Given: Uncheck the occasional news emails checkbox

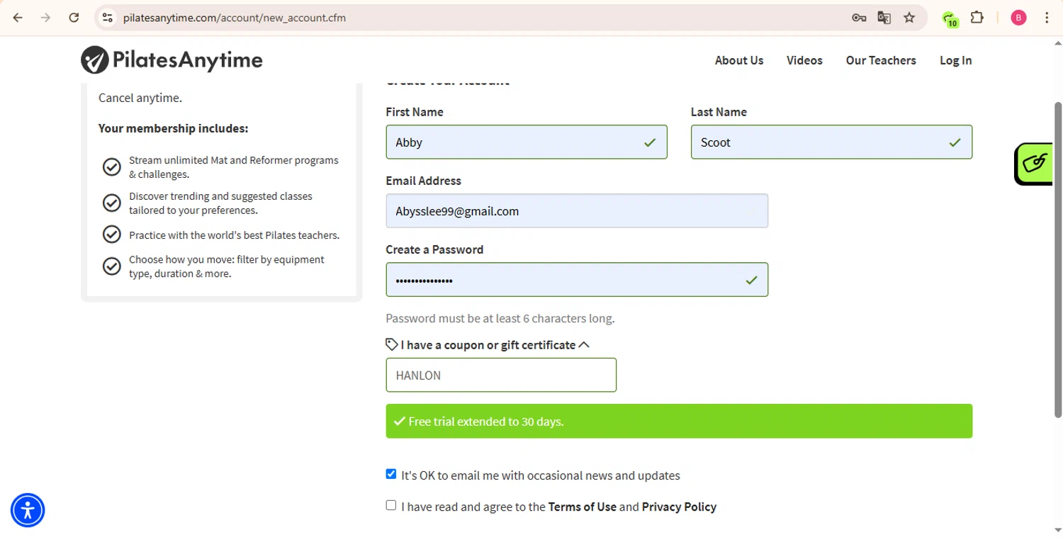Looking at the screenshot, I should click(391, 474).
